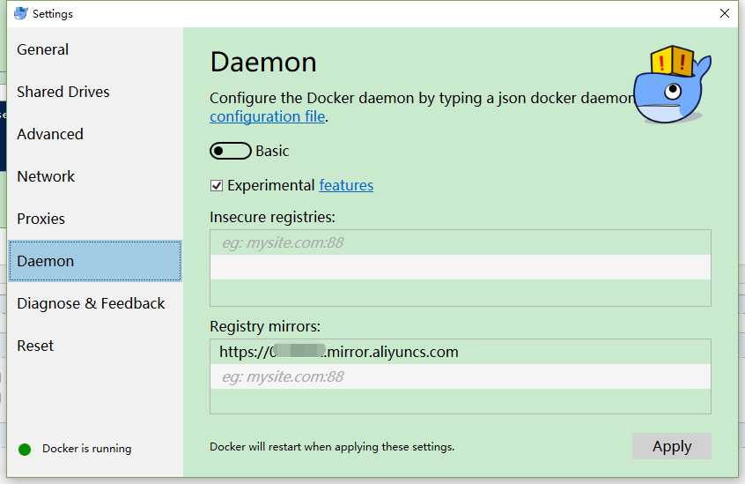Click the first Insecure registries input row

(460, 242)
